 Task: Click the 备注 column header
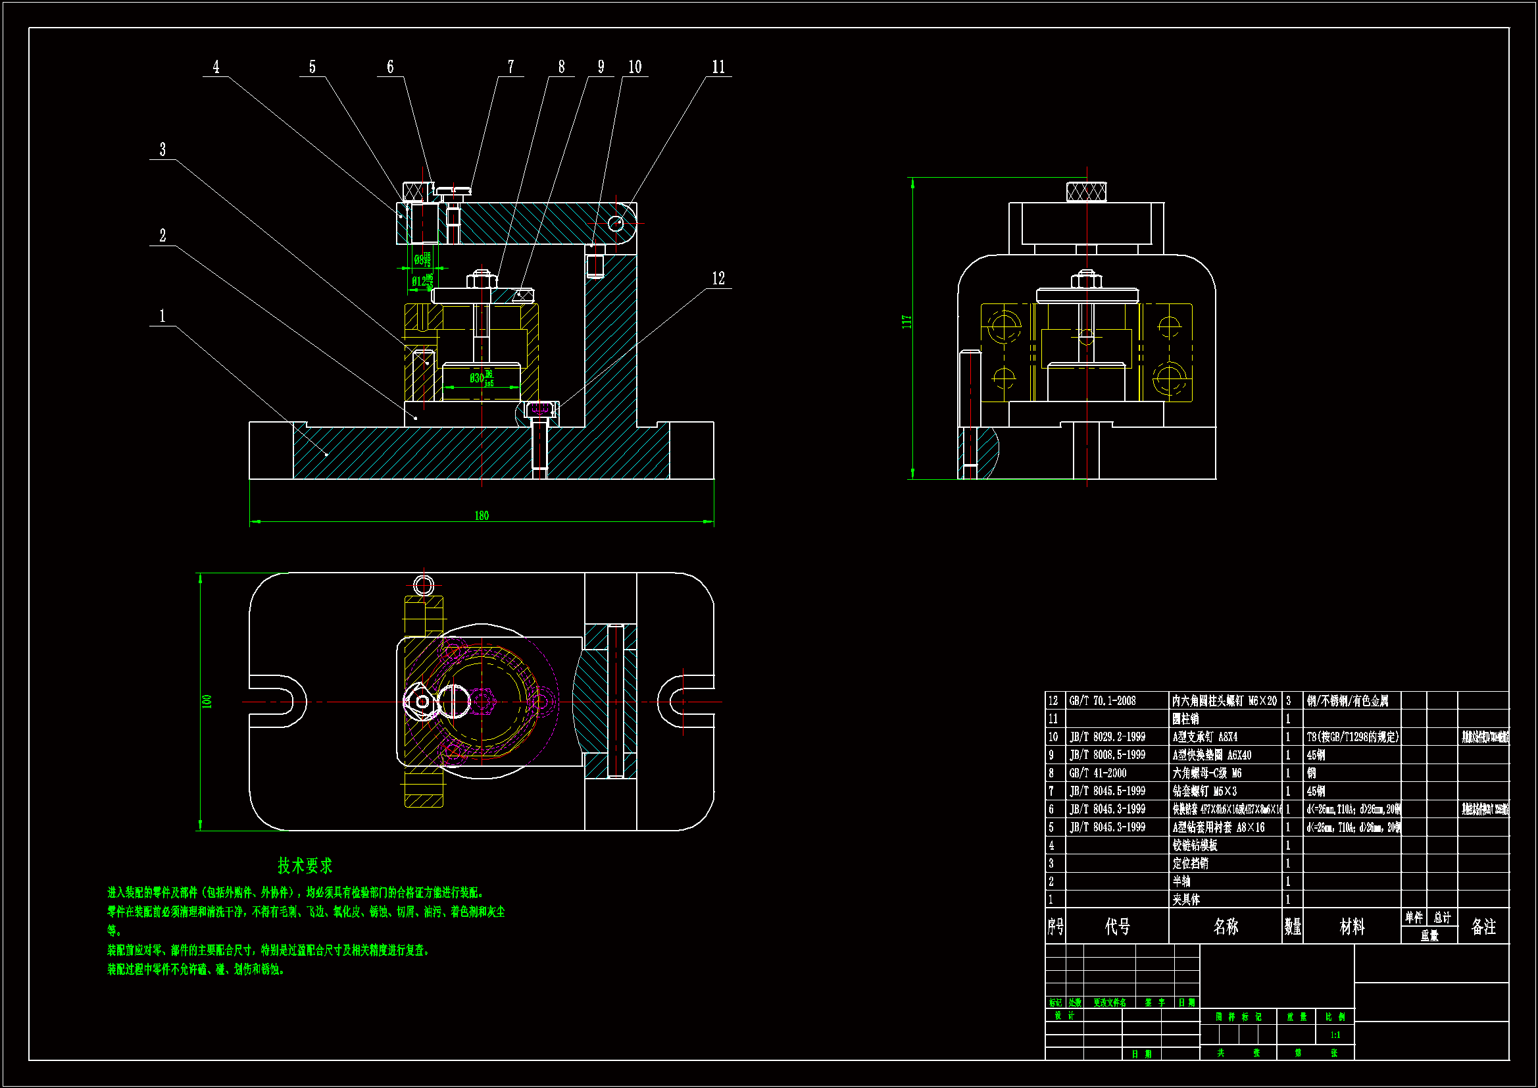coord(1483,927)
